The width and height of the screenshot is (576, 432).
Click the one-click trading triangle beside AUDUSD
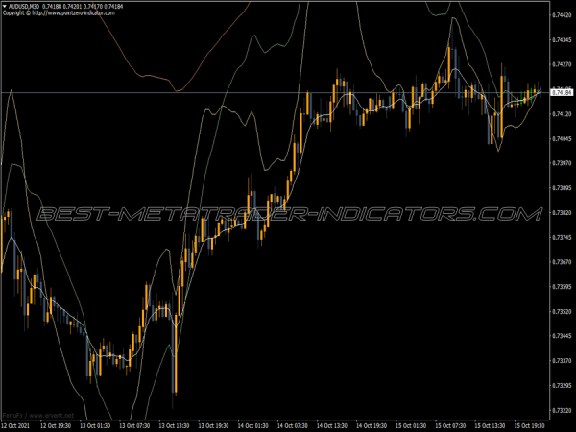[5, 7]
